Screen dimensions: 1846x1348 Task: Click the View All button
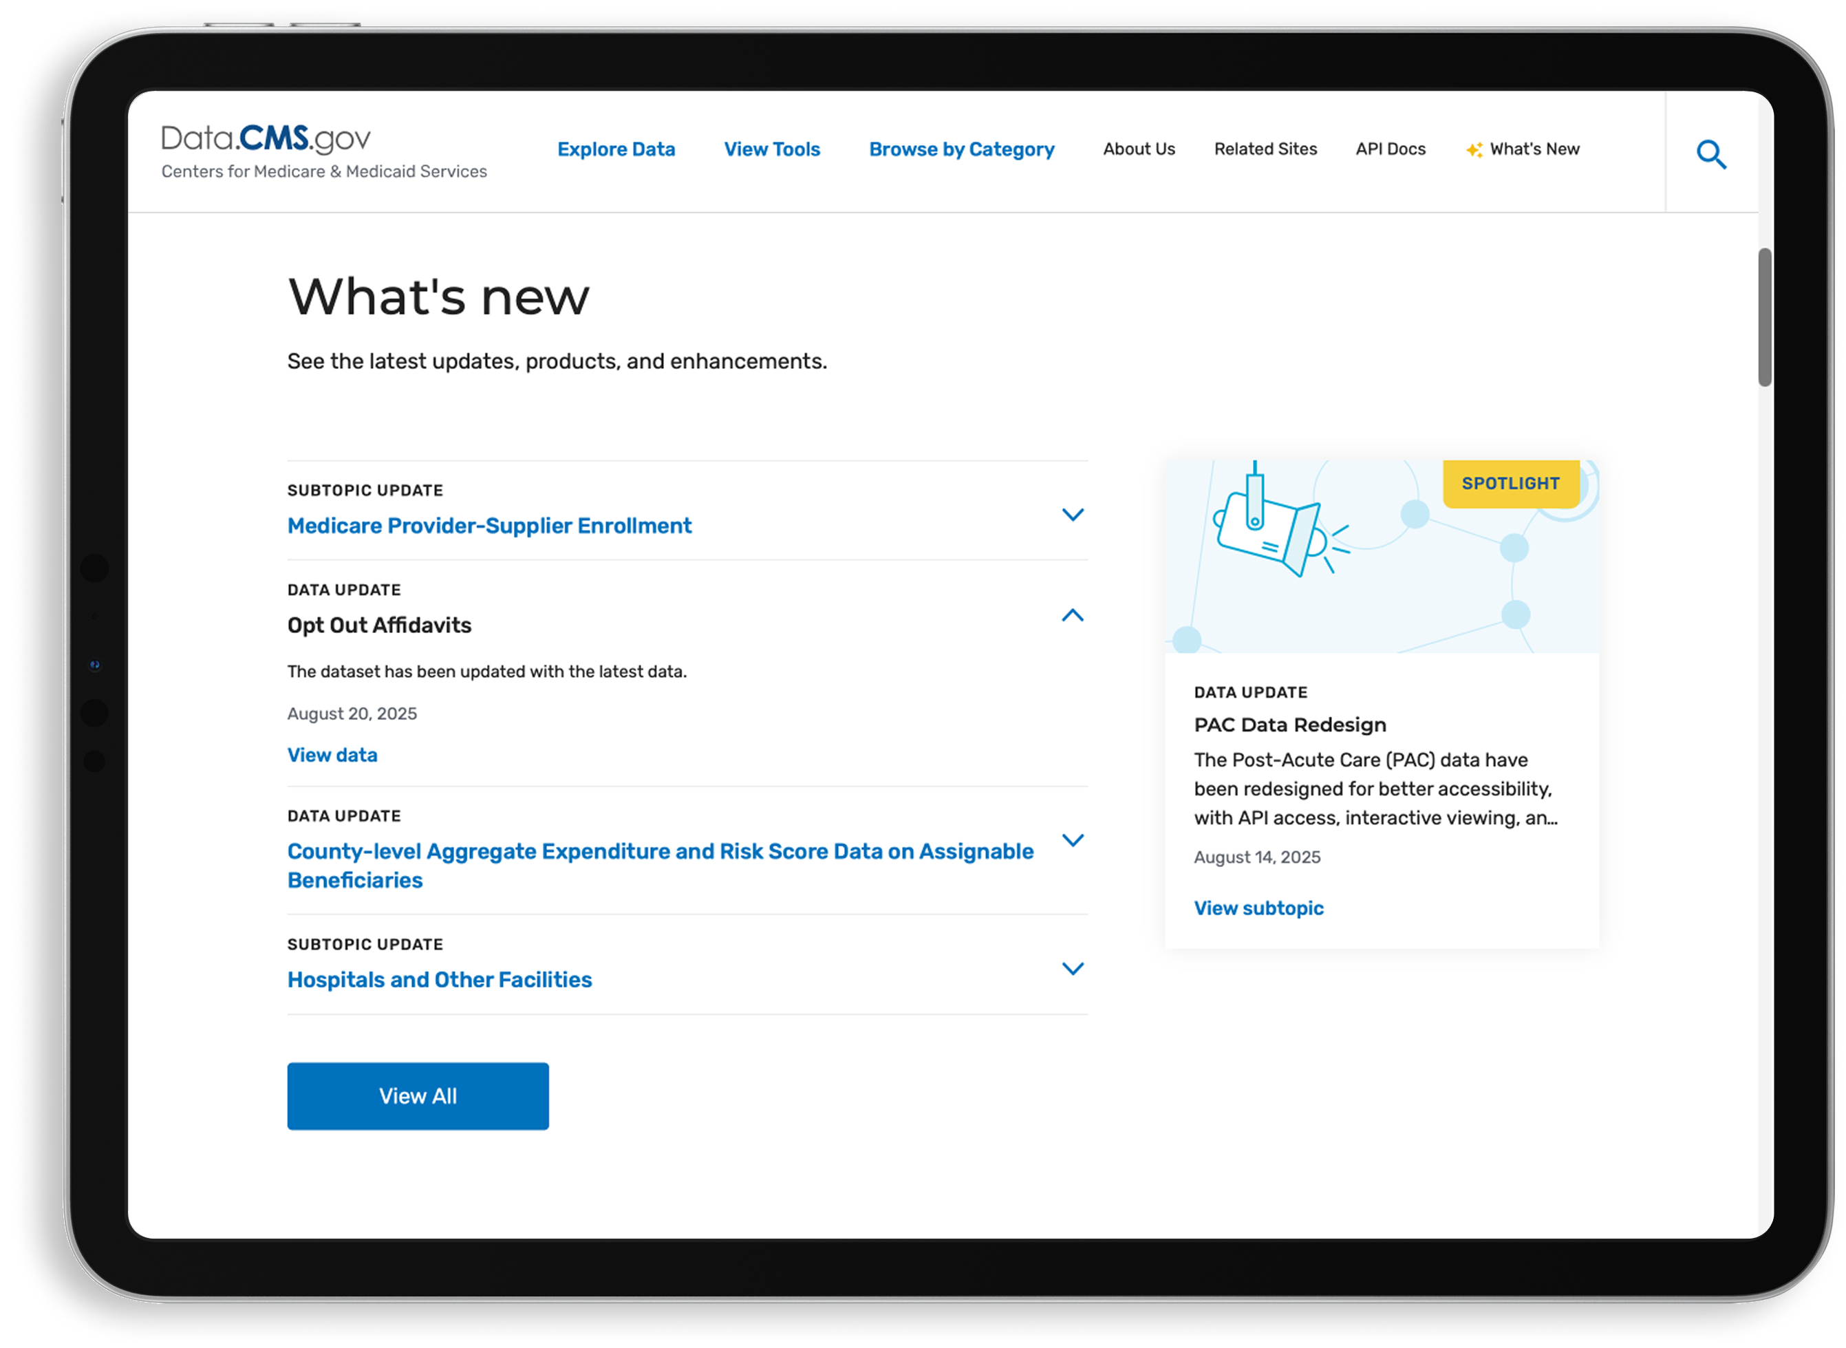418,1095
